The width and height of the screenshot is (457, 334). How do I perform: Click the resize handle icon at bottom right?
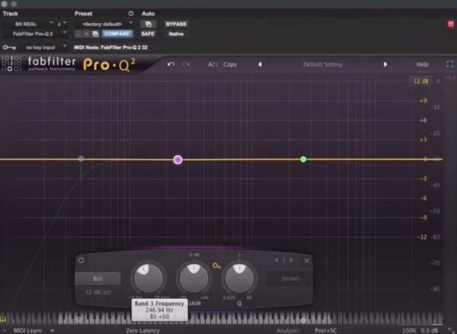point(451,330)
